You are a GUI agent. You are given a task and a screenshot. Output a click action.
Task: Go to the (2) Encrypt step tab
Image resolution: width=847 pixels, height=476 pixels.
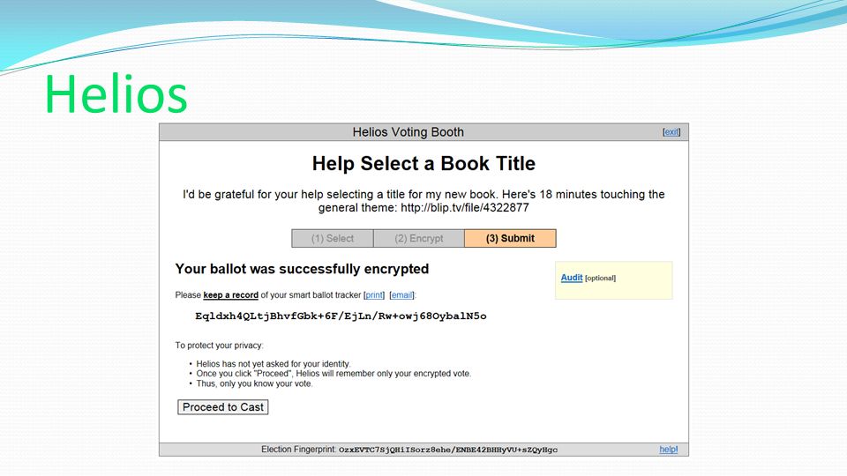click(418, 238)
